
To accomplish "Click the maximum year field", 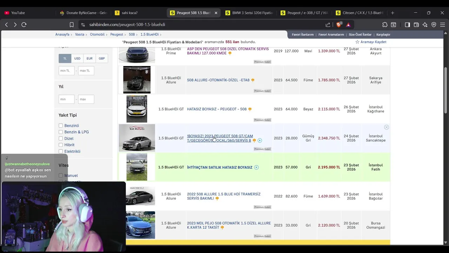I will tap(86, 99).
